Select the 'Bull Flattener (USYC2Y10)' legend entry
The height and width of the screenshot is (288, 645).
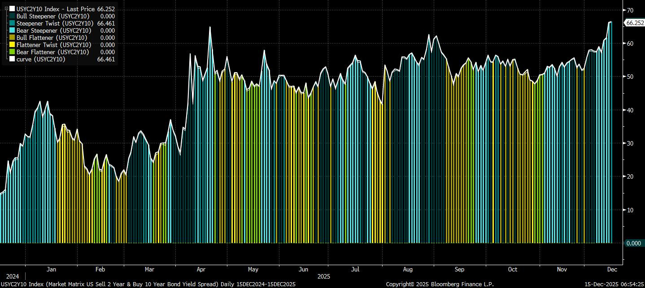(x=52, y=38)
